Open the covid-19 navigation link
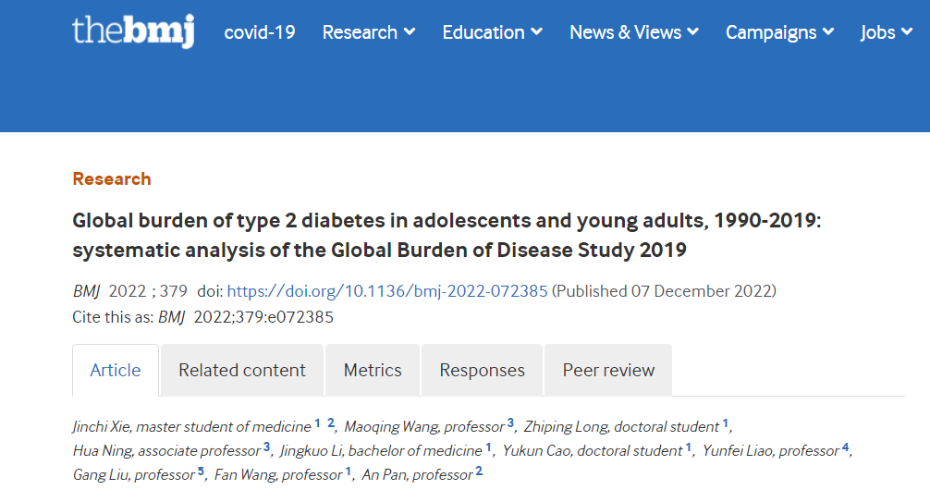 pyautogui.click(x=260, y=32)
